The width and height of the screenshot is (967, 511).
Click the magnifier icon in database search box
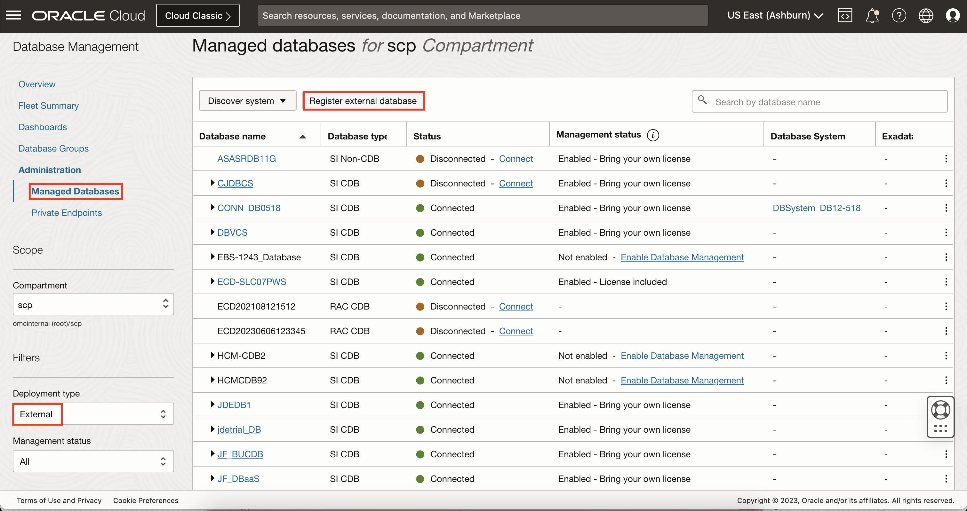tap(703, 101)
